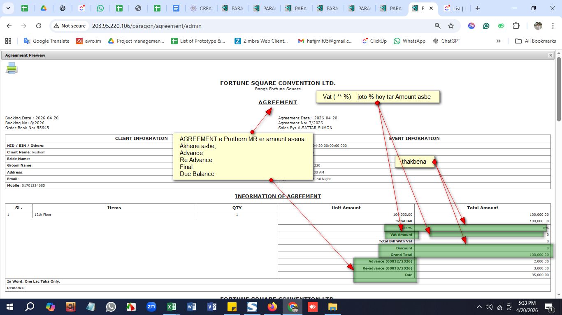Open Zoom app in the taskbar
This screenshot has height=315, width=562.
pyautogui.click(x=151, y=307)
